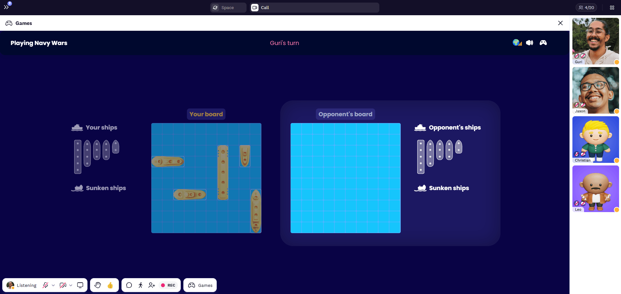Start screen sharing from bottom toolbar
Viewport: 621px width, 294px height.
pos(80,285)
